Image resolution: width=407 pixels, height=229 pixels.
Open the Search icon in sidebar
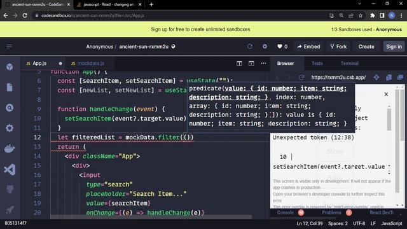pos(10,108)
